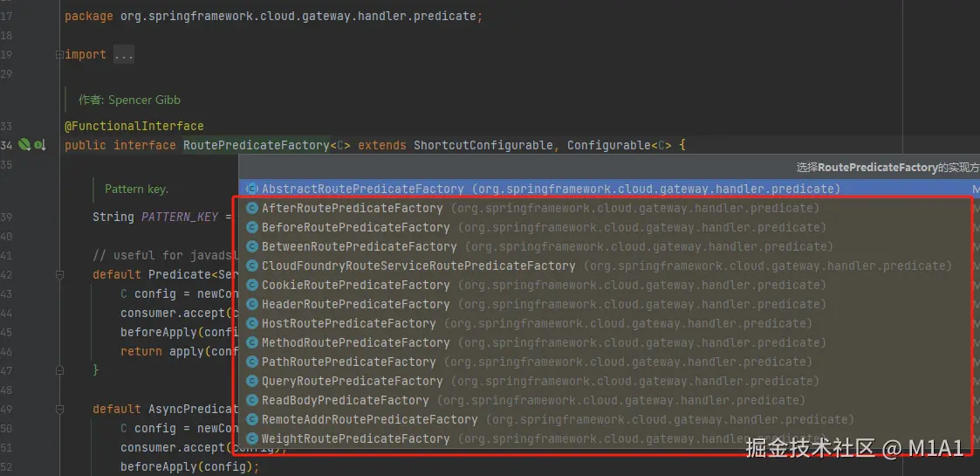The image size is (980, 476).
Task: Choose HeaderRoutePredicateFactory from popup
Action: point(609,305)
